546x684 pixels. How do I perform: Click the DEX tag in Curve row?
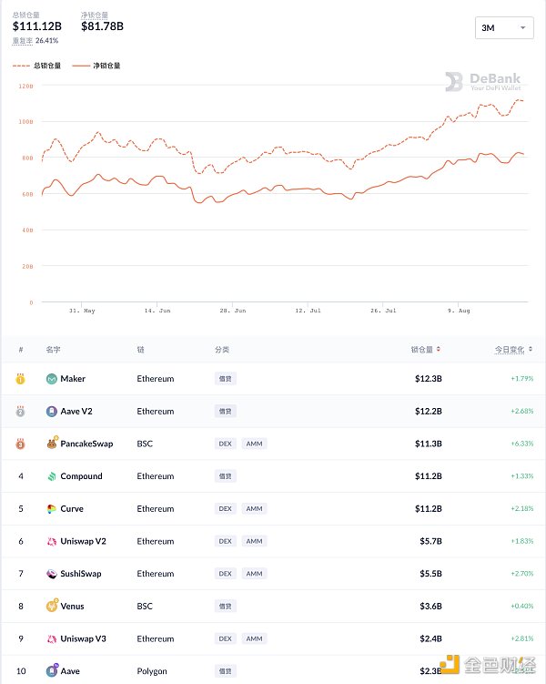tap(226, 508)
